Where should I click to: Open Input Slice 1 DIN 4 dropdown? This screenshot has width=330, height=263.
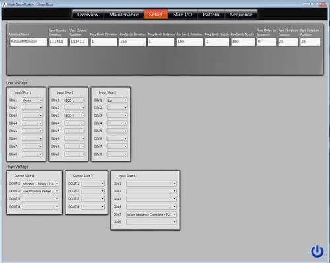point(32,123)
